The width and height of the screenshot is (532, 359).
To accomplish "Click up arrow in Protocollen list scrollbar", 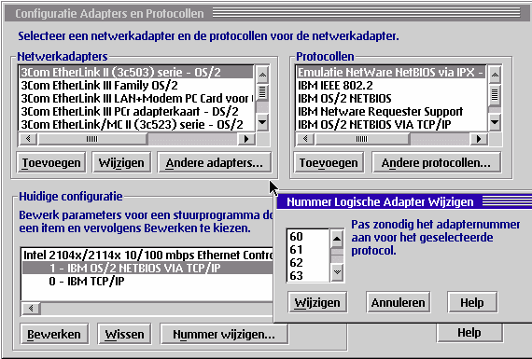I will [x=495, y=75].
